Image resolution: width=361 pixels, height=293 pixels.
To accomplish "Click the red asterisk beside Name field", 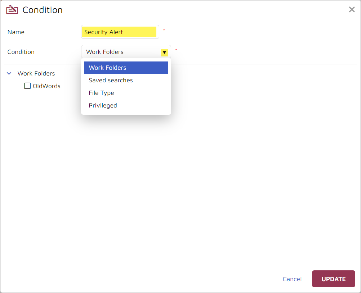I will (164, 31).
